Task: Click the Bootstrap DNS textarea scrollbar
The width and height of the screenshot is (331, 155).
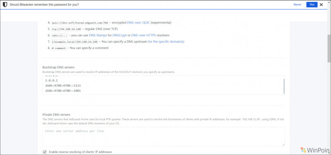Action: pos(284,86)
